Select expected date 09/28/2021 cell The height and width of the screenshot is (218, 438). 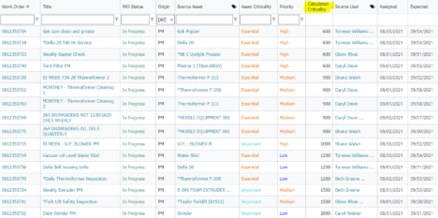(422, 202)
